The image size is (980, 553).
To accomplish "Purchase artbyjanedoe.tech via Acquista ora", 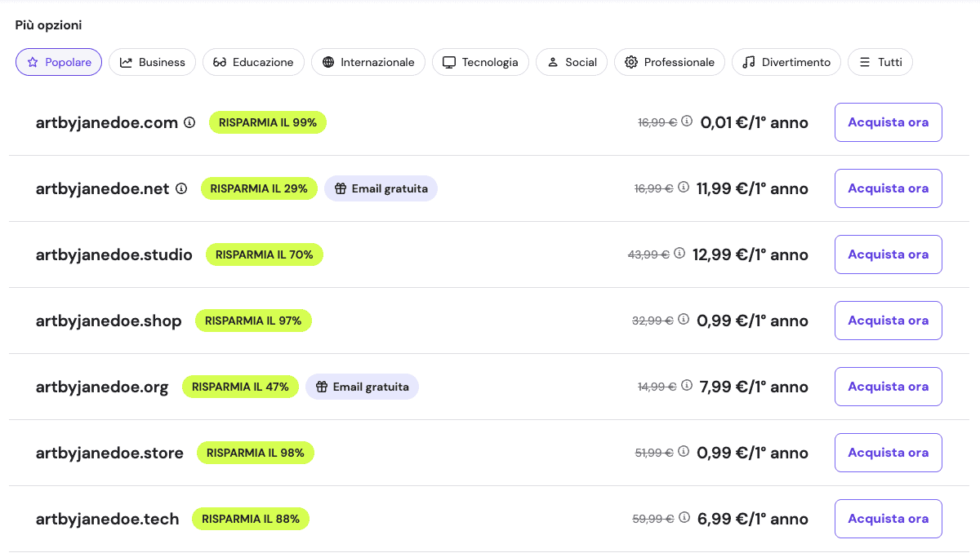I will (888, 519).
